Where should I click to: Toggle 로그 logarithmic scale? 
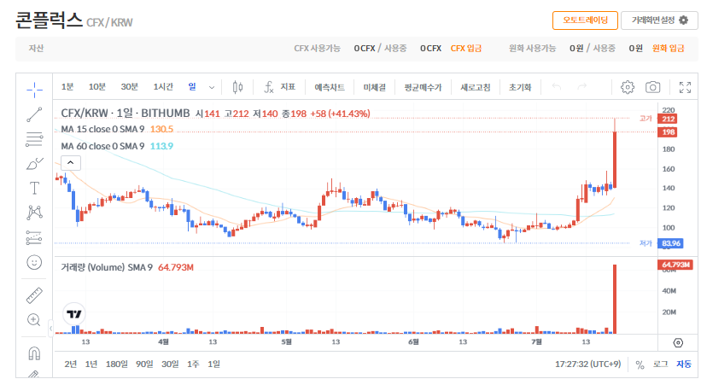pyautogui.click(x=660, y=364)
